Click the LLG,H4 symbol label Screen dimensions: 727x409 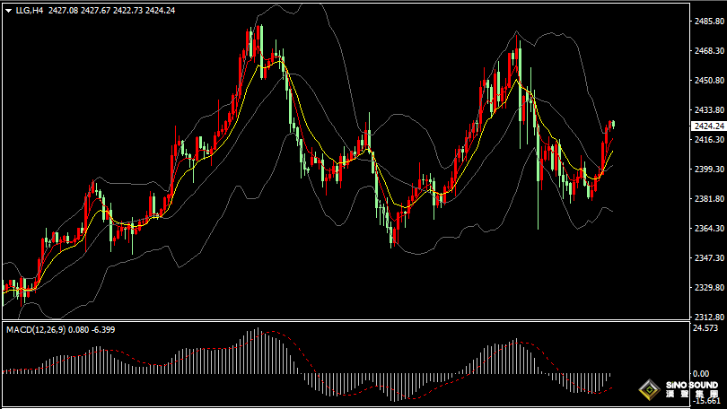pyautogui.click(x=29, y=12)
